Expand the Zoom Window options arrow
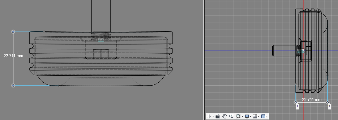 coord(242,116)
